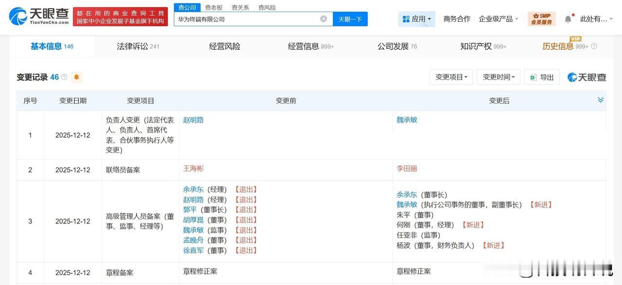The width and height of the screenshot is (622, 285).
Task: Select the 联络员备案 item cell
Action: click(140, 170)
